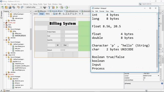Screen dimensions: 164x92
Task: Open the View menu in Notepad
Action: click(107, 11)
